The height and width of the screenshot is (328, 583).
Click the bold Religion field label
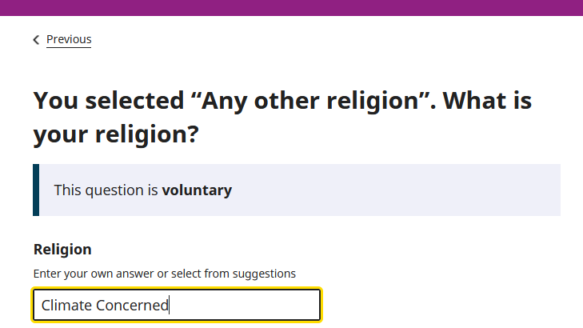click(x=62, y=250)
